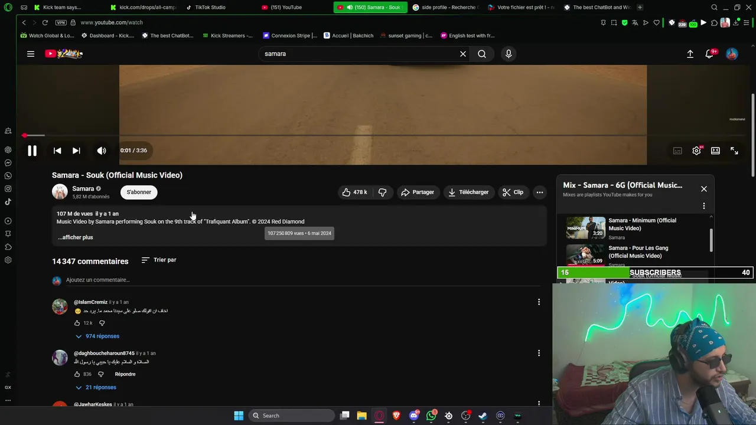Open more actions menu beside Clip
The width and height of the screenshot is (756, 425).
tap(539, 192)
